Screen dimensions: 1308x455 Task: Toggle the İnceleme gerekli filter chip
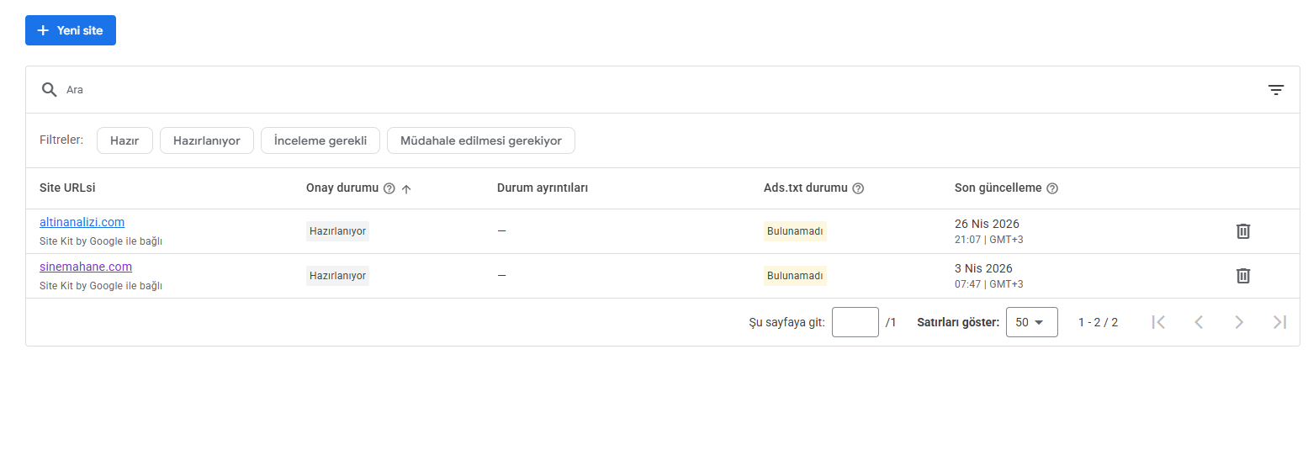(x=320, y=140)
